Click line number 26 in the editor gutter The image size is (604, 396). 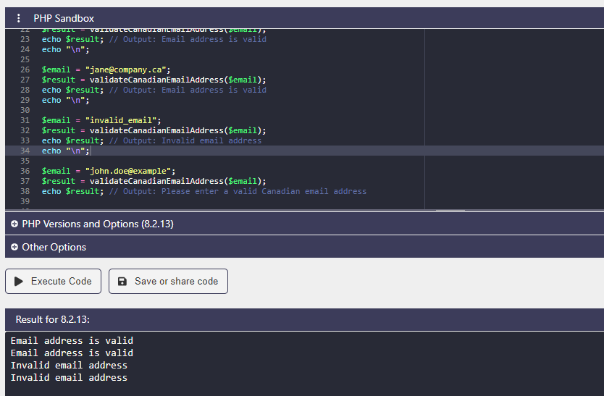[25, 69]
